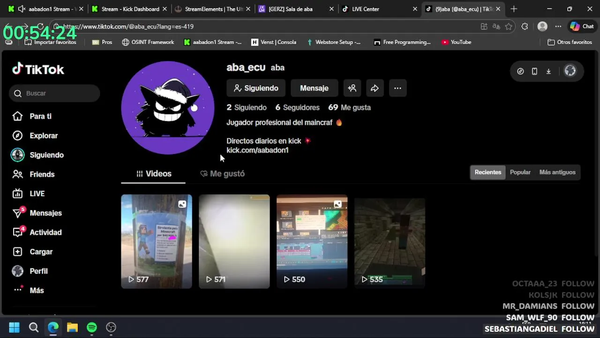
Task: Open Spotify from the taskbar
Action: coord(91,327)
